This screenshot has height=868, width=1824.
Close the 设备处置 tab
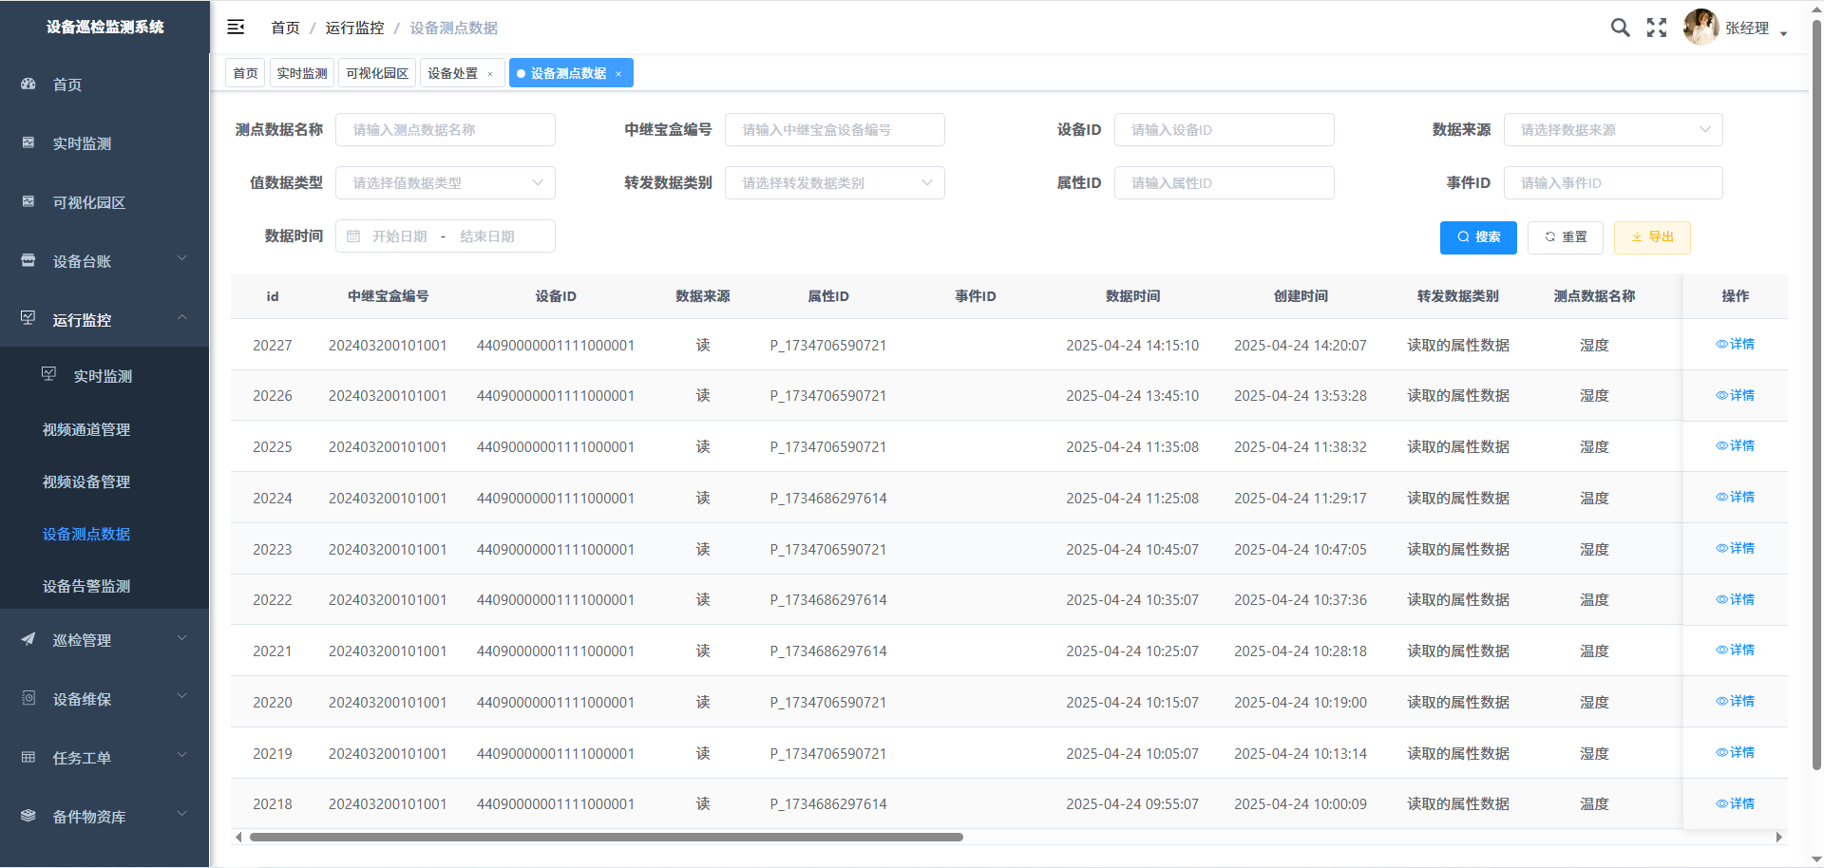pyautogui.click(x=490, y=74)
